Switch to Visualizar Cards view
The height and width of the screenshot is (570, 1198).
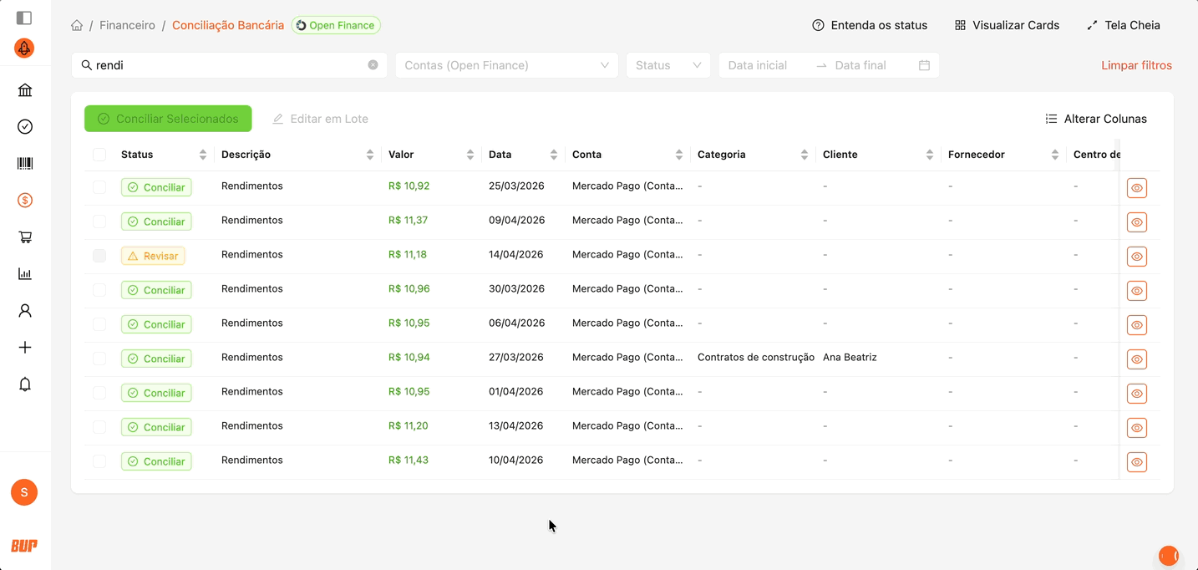[1007, 26]
